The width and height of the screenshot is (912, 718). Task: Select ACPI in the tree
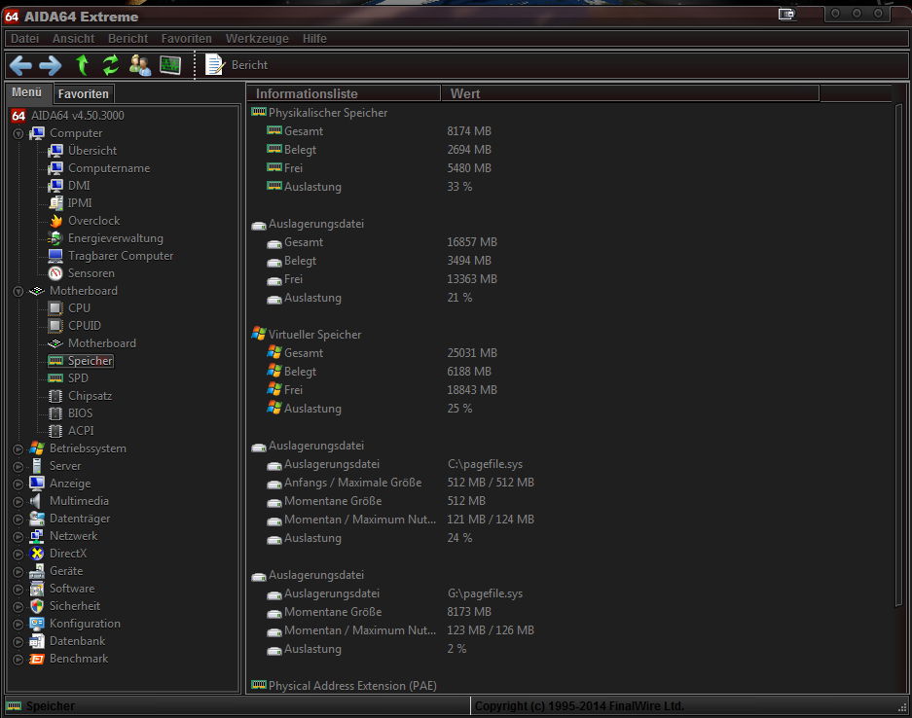click(81, 431)
